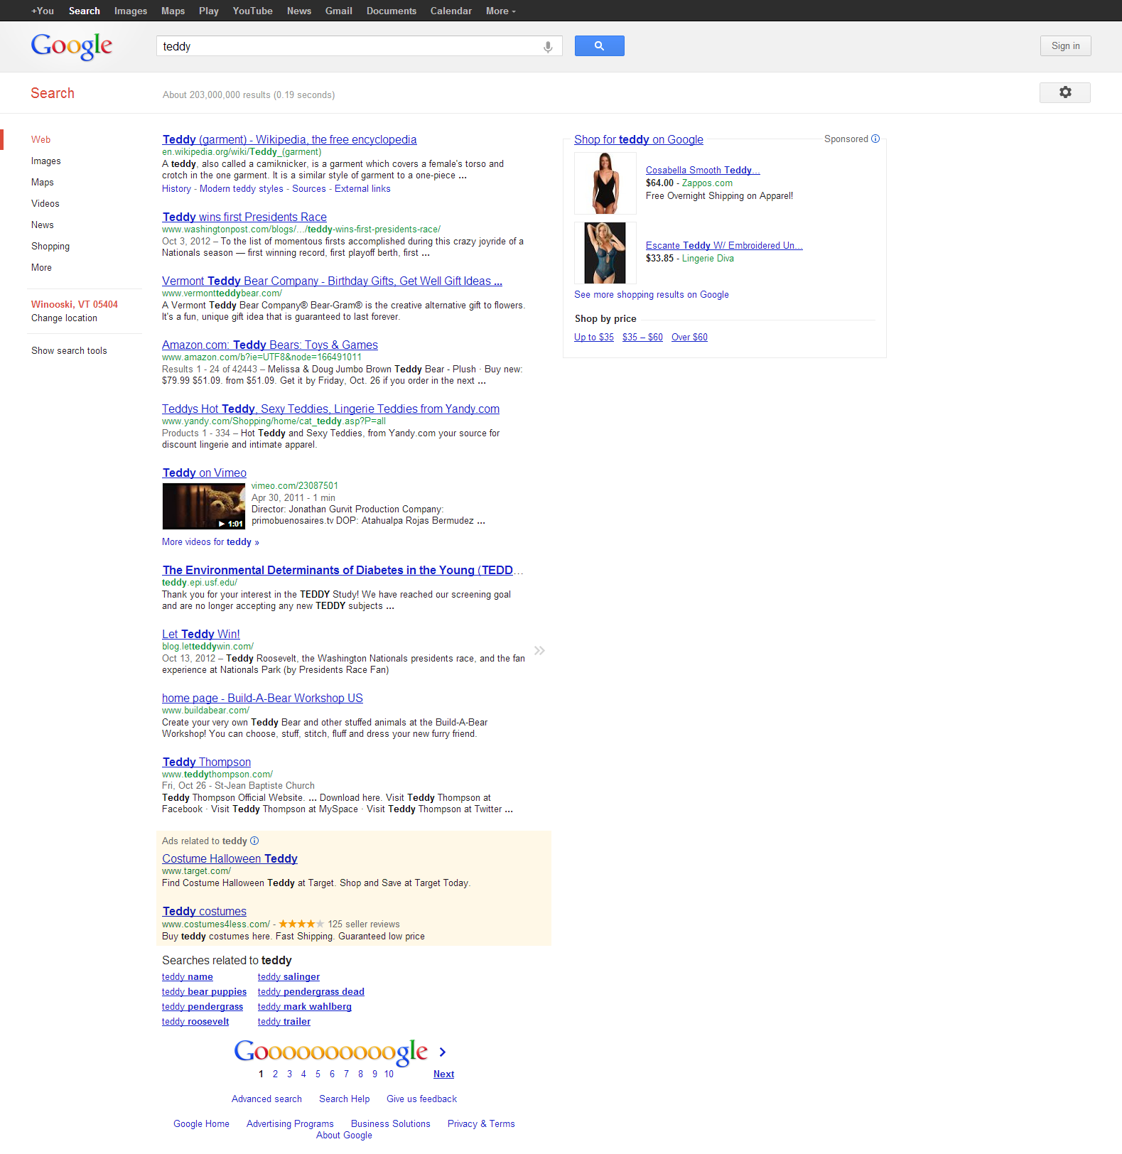This screenshot has width=1122, height=1154.
Task: Open Teddys Hot Teddy Yandy.com result
Action: click(x=330, y=409)
